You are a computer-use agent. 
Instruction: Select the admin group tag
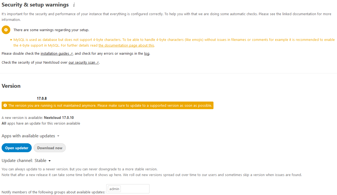114,189
